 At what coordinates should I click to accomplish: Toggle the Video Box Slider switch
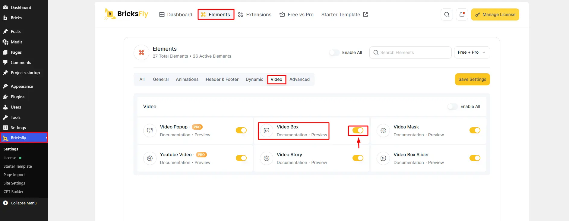[x=475, y=158]
